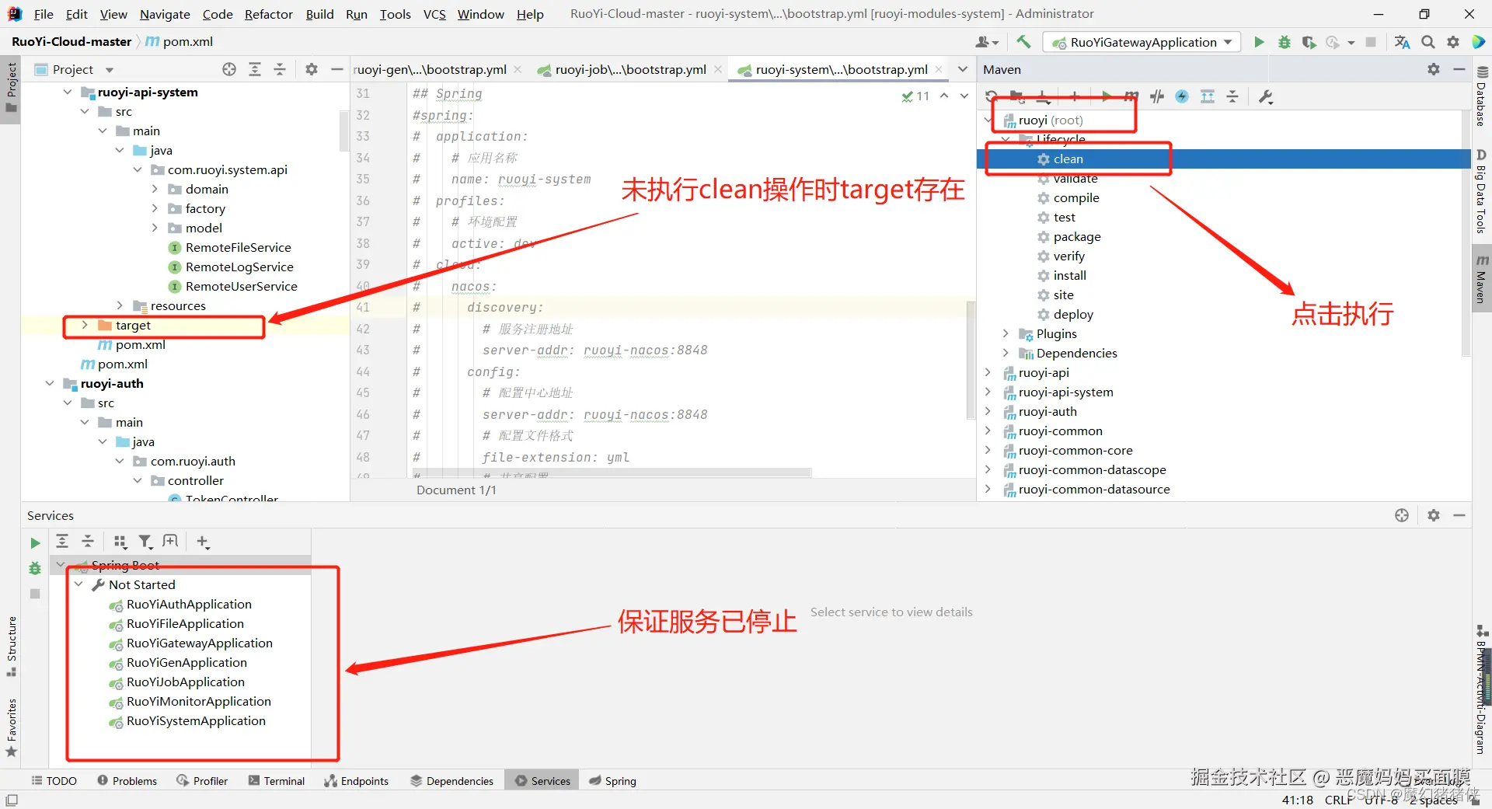Switch to ruoyi-gen bootstrap.yml tab
Image resolution: width=1492 pixels, height=809 pixels.
pos(430,69)
